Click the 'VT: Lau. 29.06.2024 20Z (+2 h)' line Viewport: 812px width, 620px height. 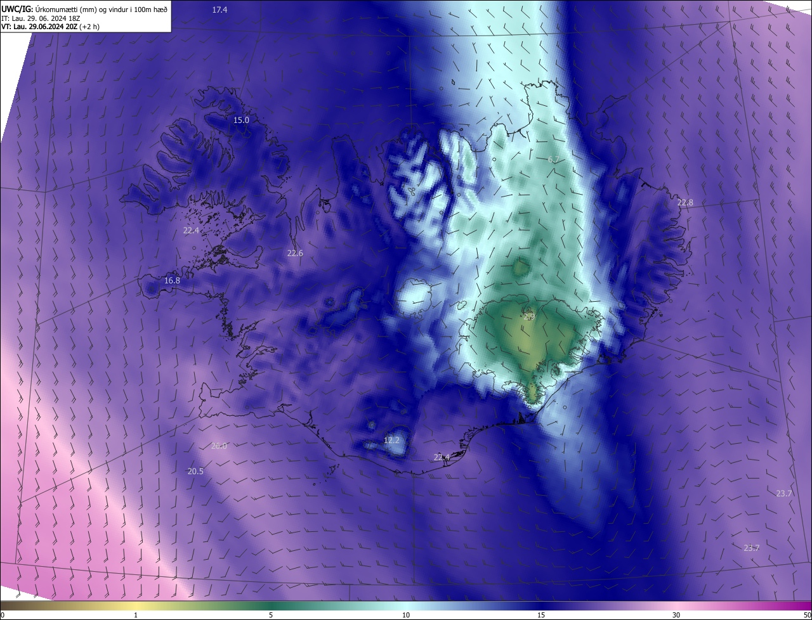tap(50, 27)
